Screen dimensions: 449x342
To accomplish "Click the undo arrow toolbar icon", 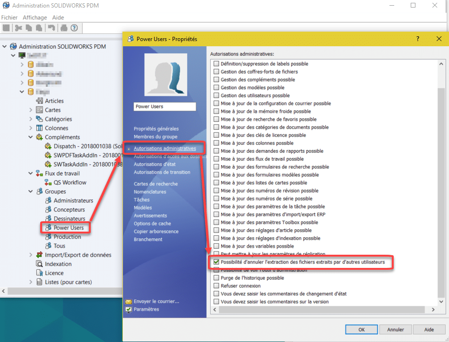I will (x=52, y=28).
